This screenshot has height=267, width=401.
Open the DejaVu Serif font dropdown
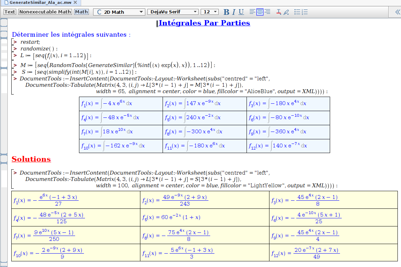(x=173, y=12)
